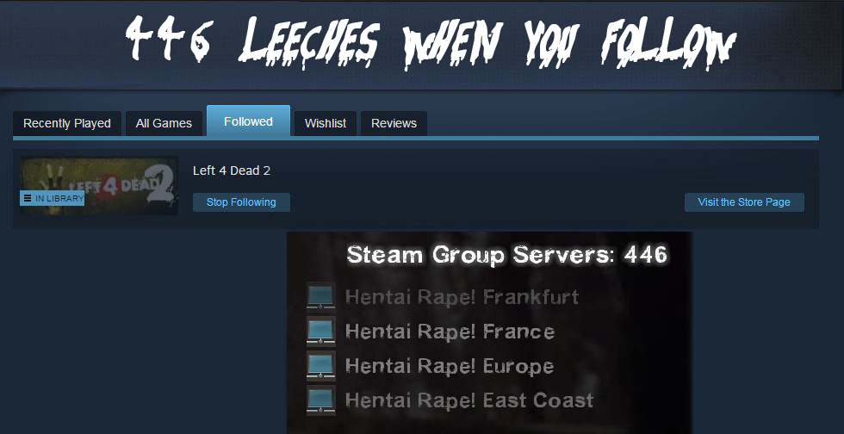Click the In Library badge on the game thumbnail

pyautogui.click(x=53, y=198)
